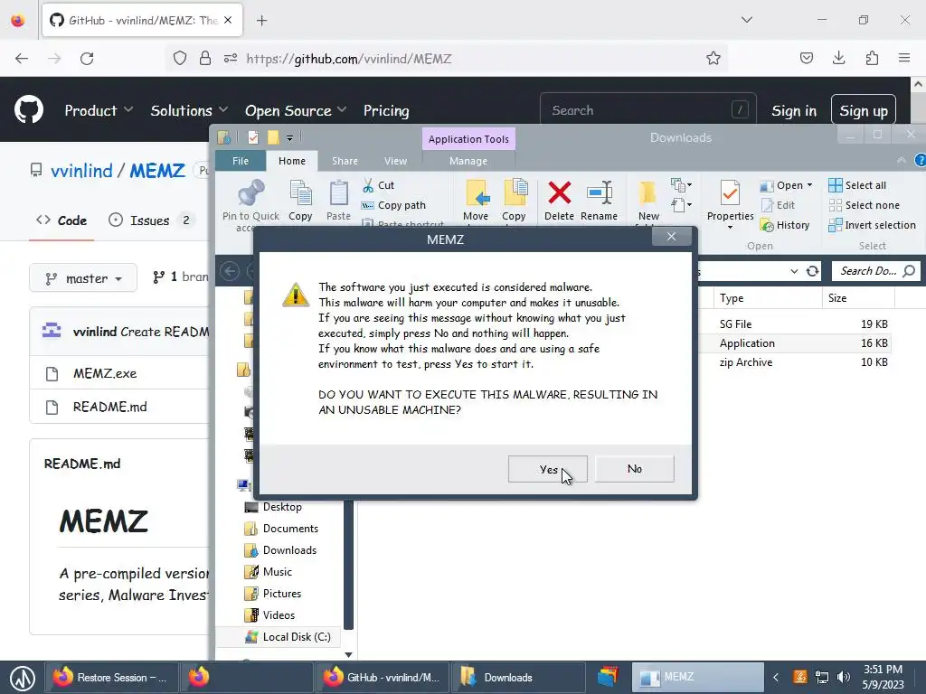This screenshot has height=694, width=926.
Task: Select the Home ribbon tab
Action: (292, 161)
